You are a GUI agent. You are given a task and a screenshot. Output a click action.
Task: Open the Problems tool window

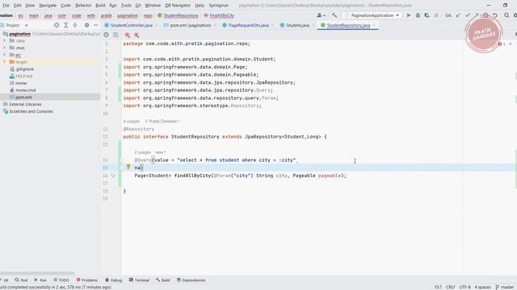click(87, 280)
